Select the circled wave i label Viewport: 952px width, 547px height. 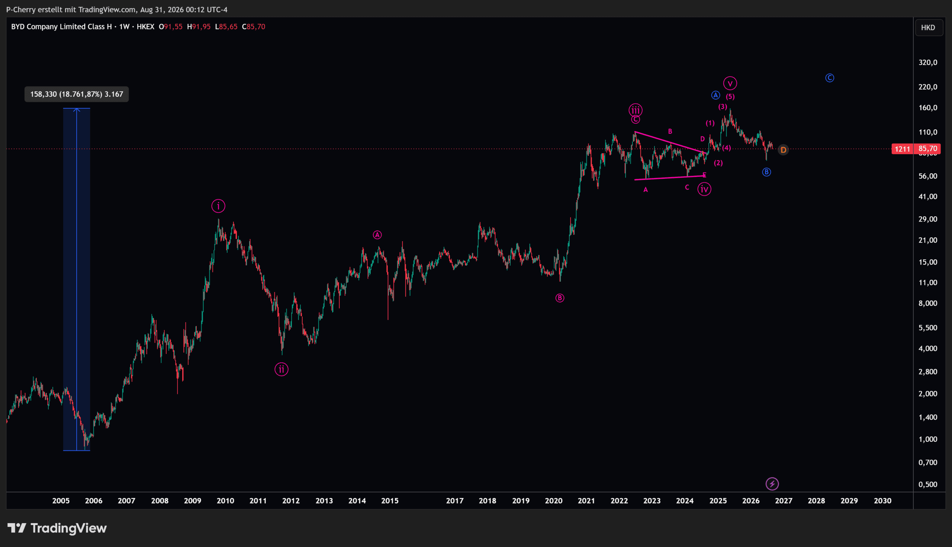pyautogui.click(x=218, y=206)
